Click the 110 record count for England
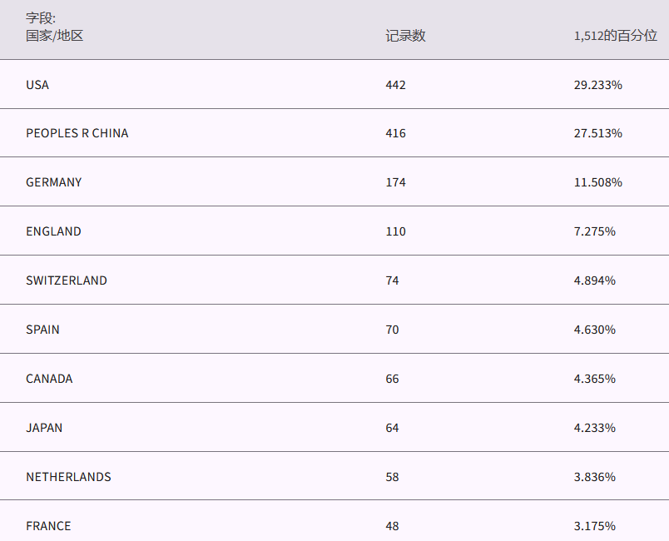 tap(395, 231)
